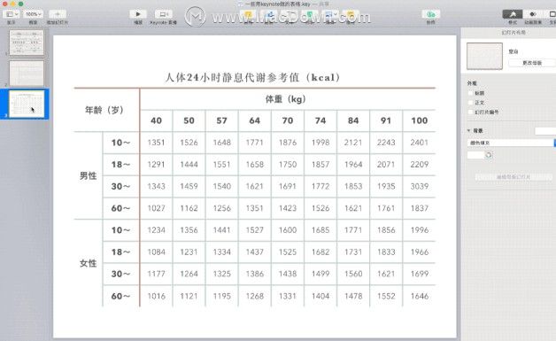Click the cell containing 1016
Viewport: 556px width, 341px height.
[157, 297]
